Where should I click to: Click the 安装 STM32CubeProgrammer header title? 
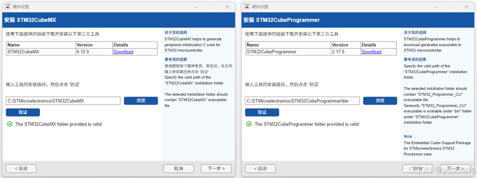click(281, 20)
